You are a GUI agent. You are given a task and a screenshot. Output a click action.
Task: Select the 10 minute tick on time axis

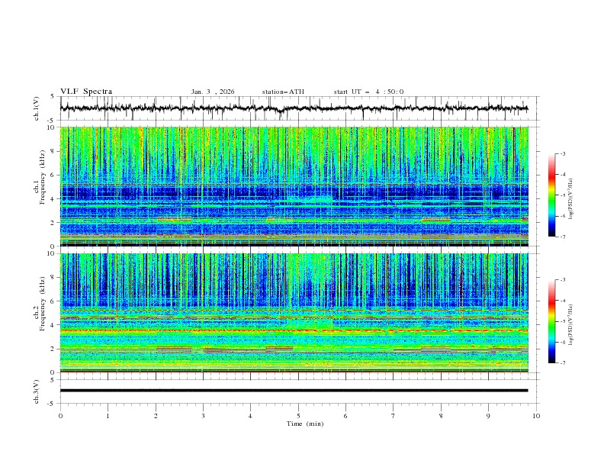coord(536,415)
